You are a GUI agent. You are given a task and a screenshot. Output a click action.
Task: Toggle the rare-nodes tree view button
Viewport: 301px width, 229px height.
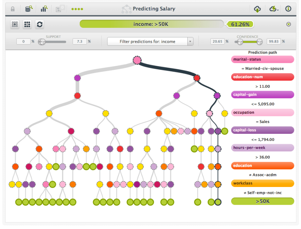(x=15, y=24)
